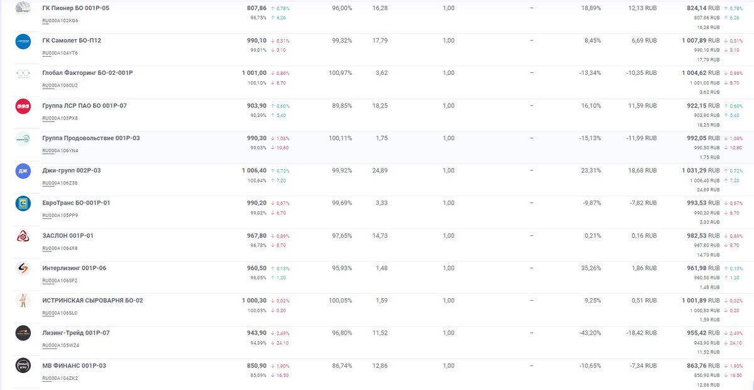Open the ГК Пионер БО 001Р-05 bond
This screenshot has width=754, height=390.
pos(75,8)
